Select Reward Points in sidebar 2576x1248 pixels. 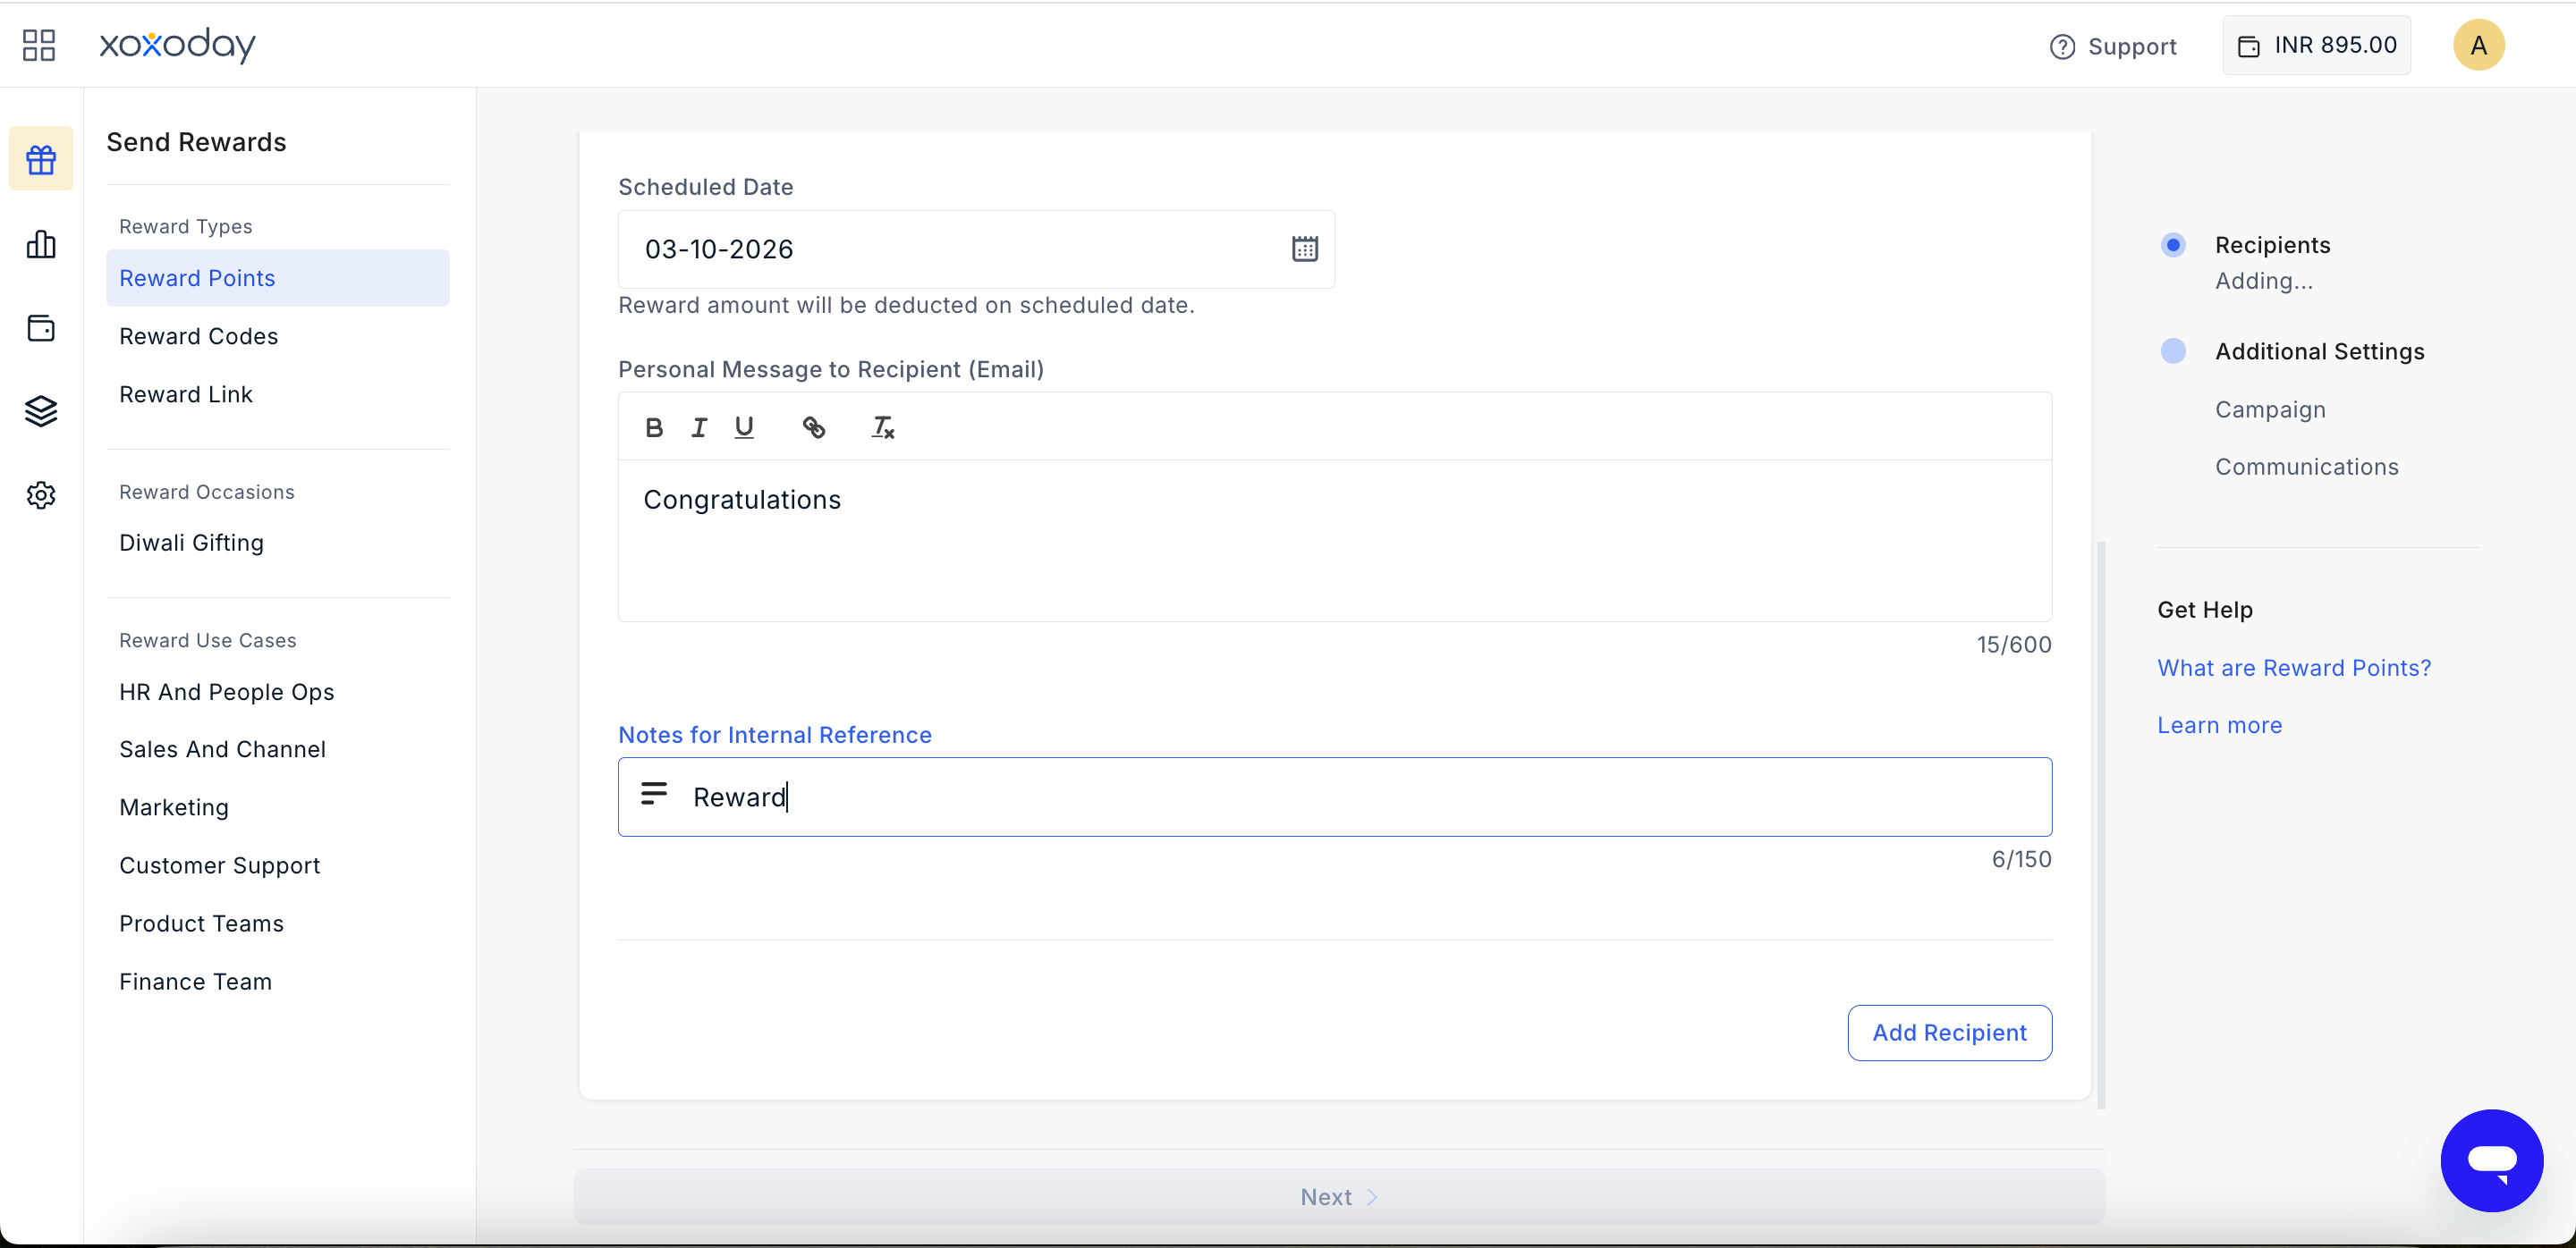pos(278,278)
